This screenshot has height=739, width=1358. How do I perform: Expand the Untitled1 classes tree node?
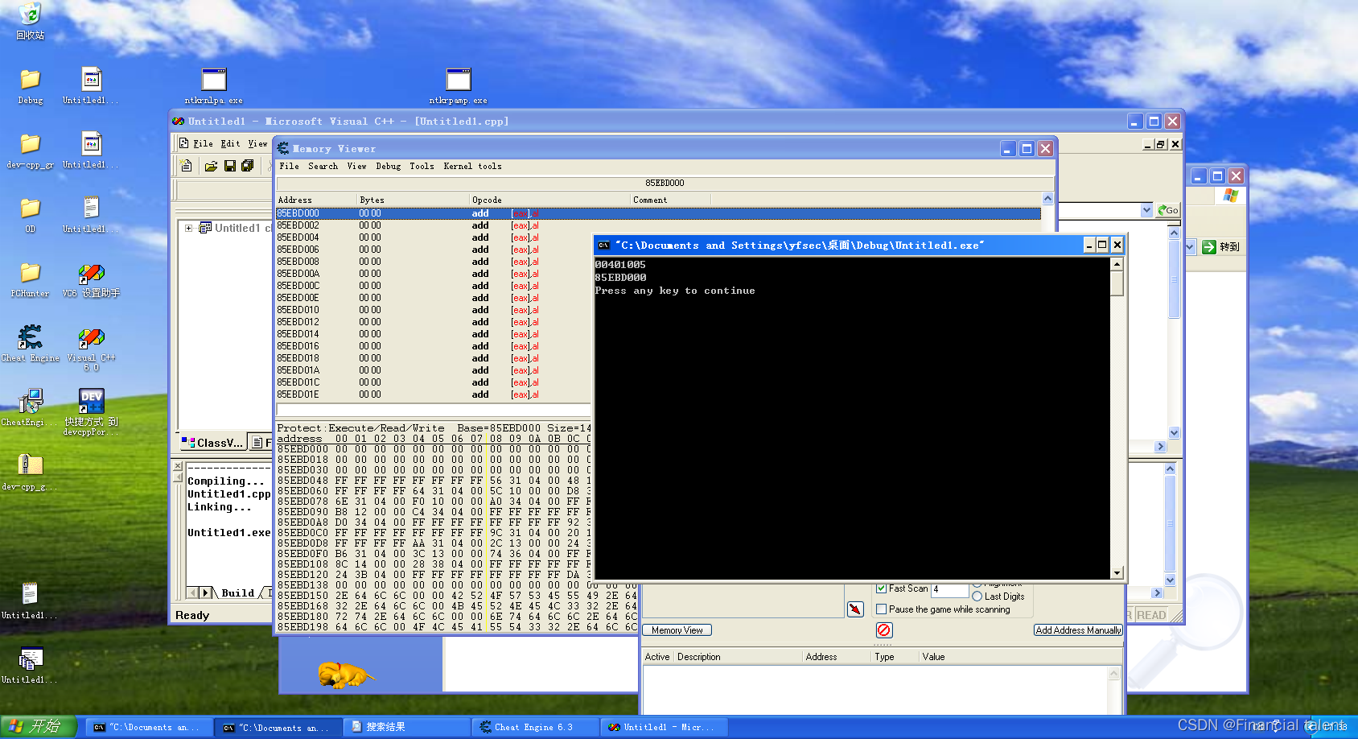tap(188, 228)
